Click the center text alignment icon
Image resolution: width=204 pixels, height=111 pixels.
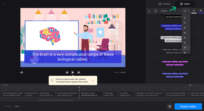[156, 11]
